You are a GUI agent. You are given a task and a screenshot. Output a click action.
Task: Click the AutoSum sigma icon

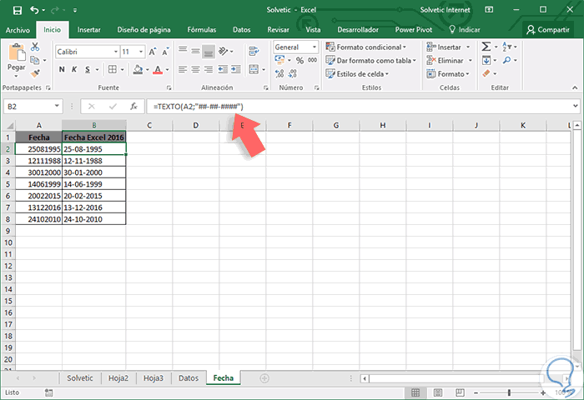tap(486, 47)
